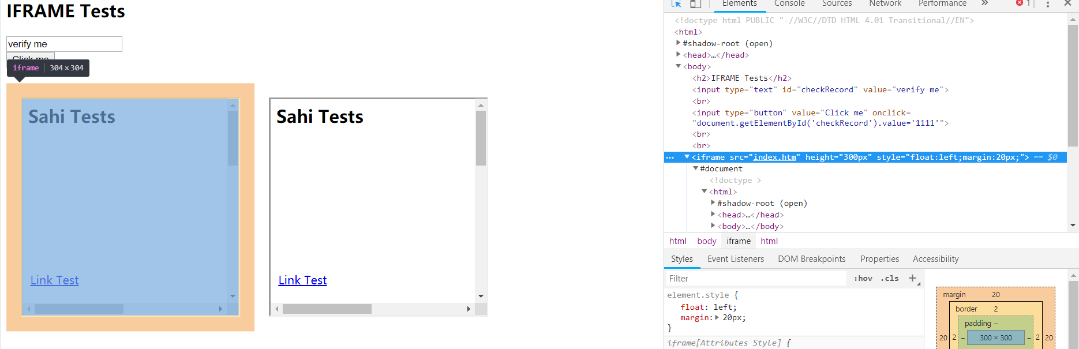
Task: Open the DevTools three-dot customize menu
Action: click(x=1048, y=4)
